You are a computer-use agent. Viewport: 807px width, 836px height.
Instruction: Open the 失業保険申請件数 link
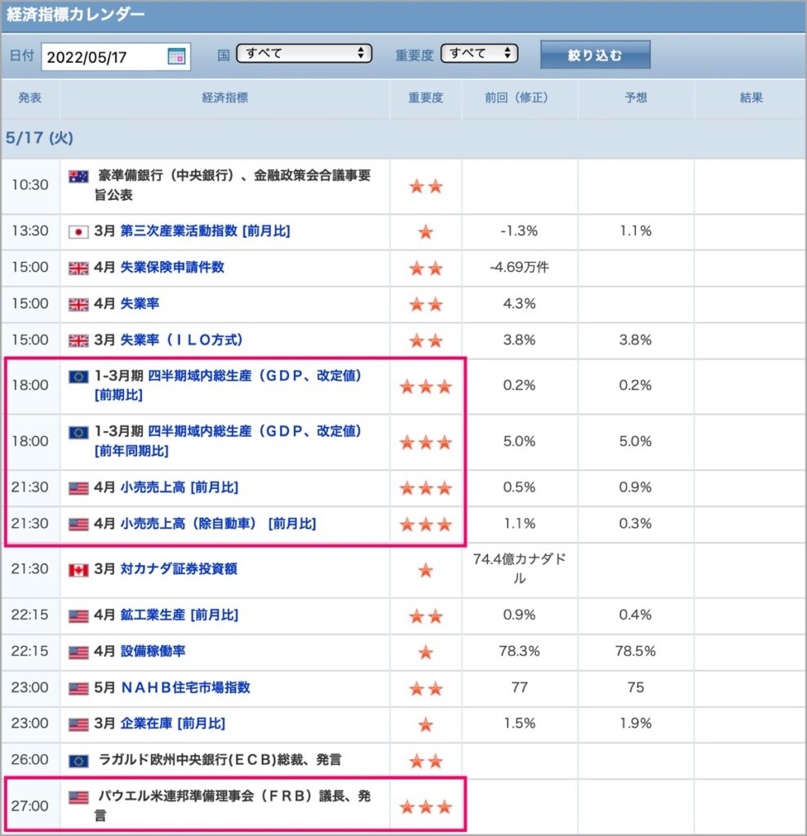pyautogui.click(x=172, y=267)
